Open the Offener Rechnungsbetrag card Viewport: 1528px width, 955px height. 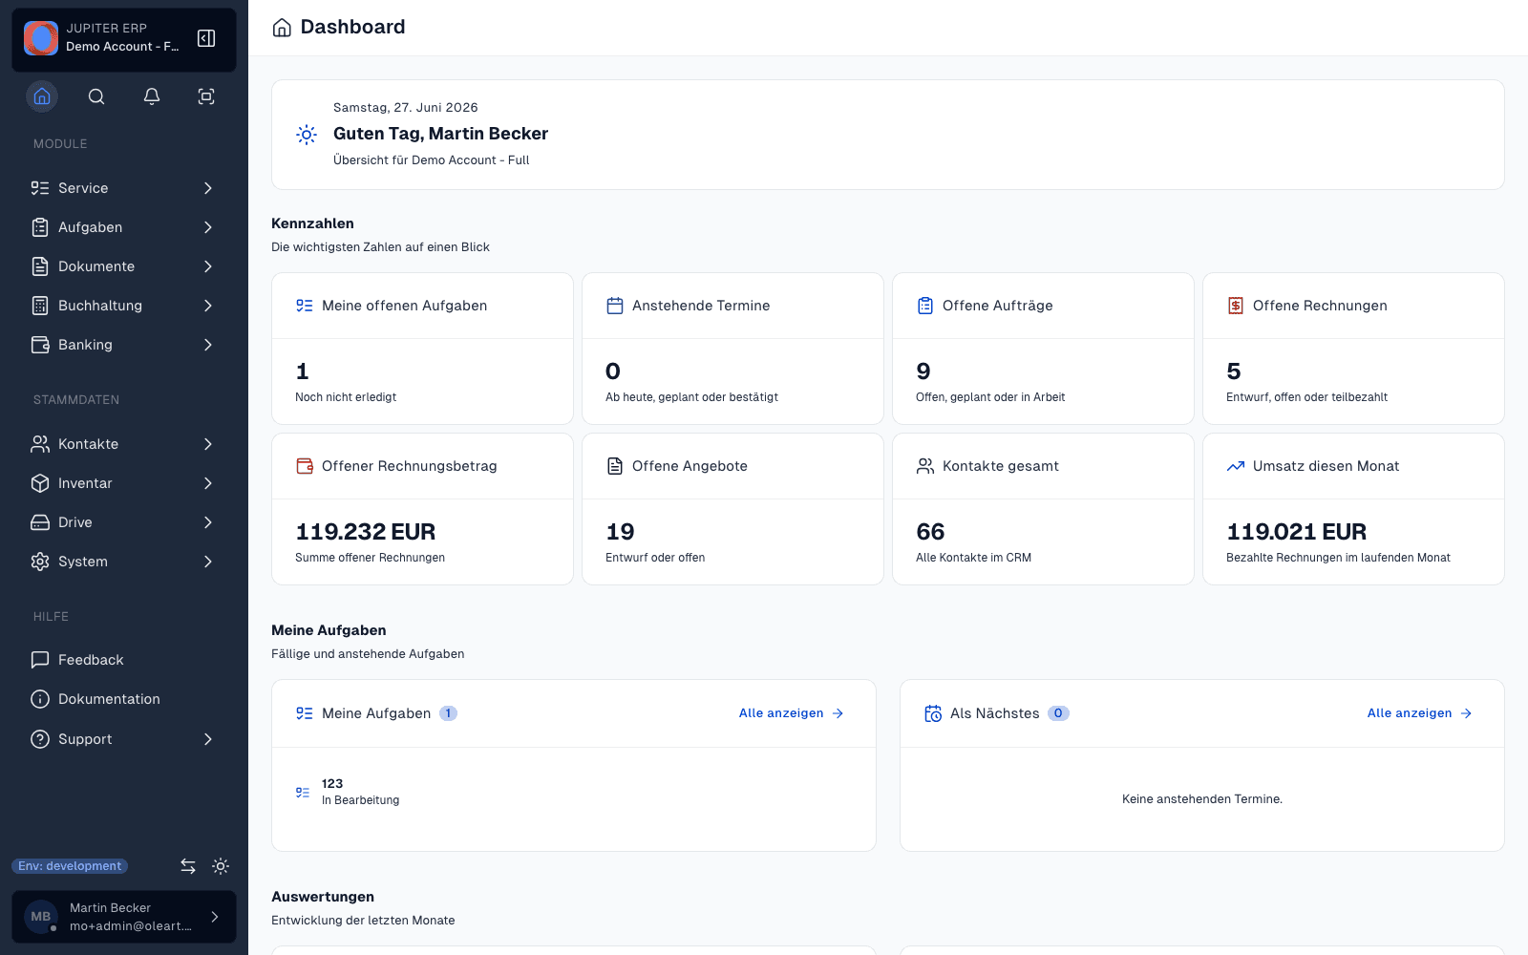pyautogui.click(x=422, y=509)
